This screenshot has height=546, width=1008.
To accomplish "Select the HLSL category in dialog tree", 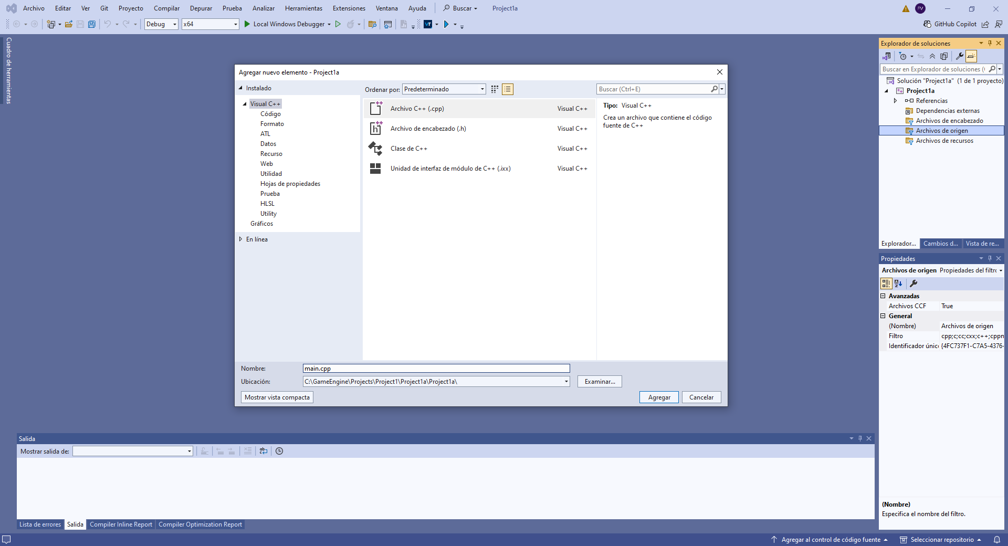I will coord(267,204).
